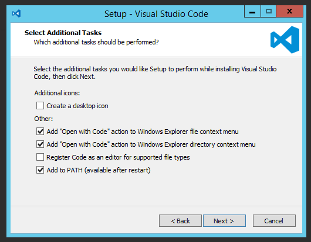311x242 pixels.
Task: Click the Other: group label
Action: 43,119
